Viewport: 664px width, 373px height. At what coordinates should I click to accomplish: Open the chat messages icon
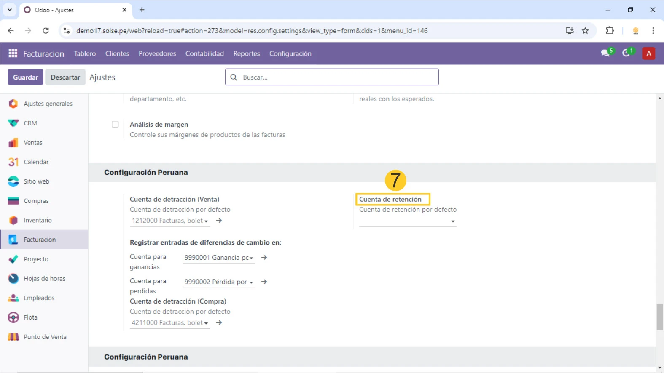pos(605,53)
